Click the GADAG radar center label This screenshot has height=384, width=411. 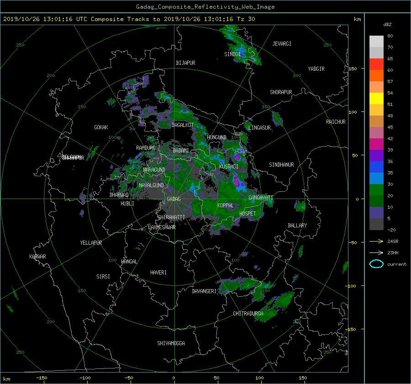[x=174, y=199]
